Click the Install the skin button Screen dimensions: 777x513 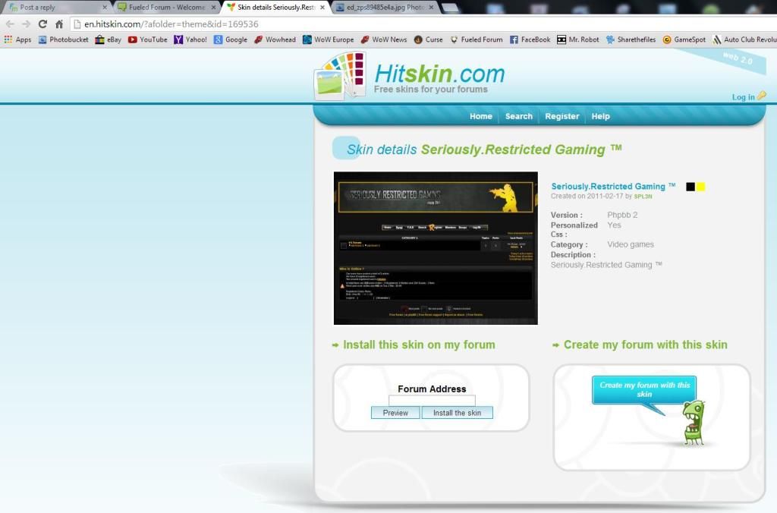click(x=457, y=413)
